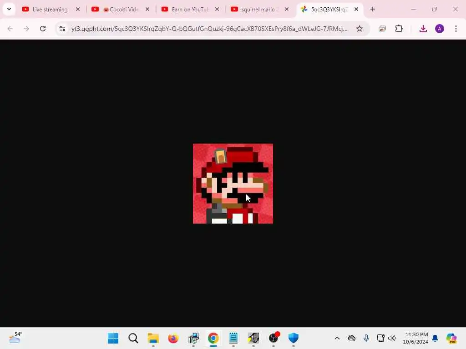Open the OneDrive cloud tray icon
466x349 pixels.
tap(352, 338)
